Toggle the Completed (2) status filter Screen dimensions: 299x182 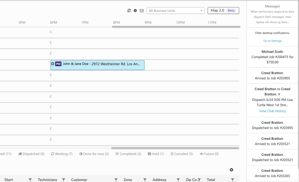(x=128, y=154)
